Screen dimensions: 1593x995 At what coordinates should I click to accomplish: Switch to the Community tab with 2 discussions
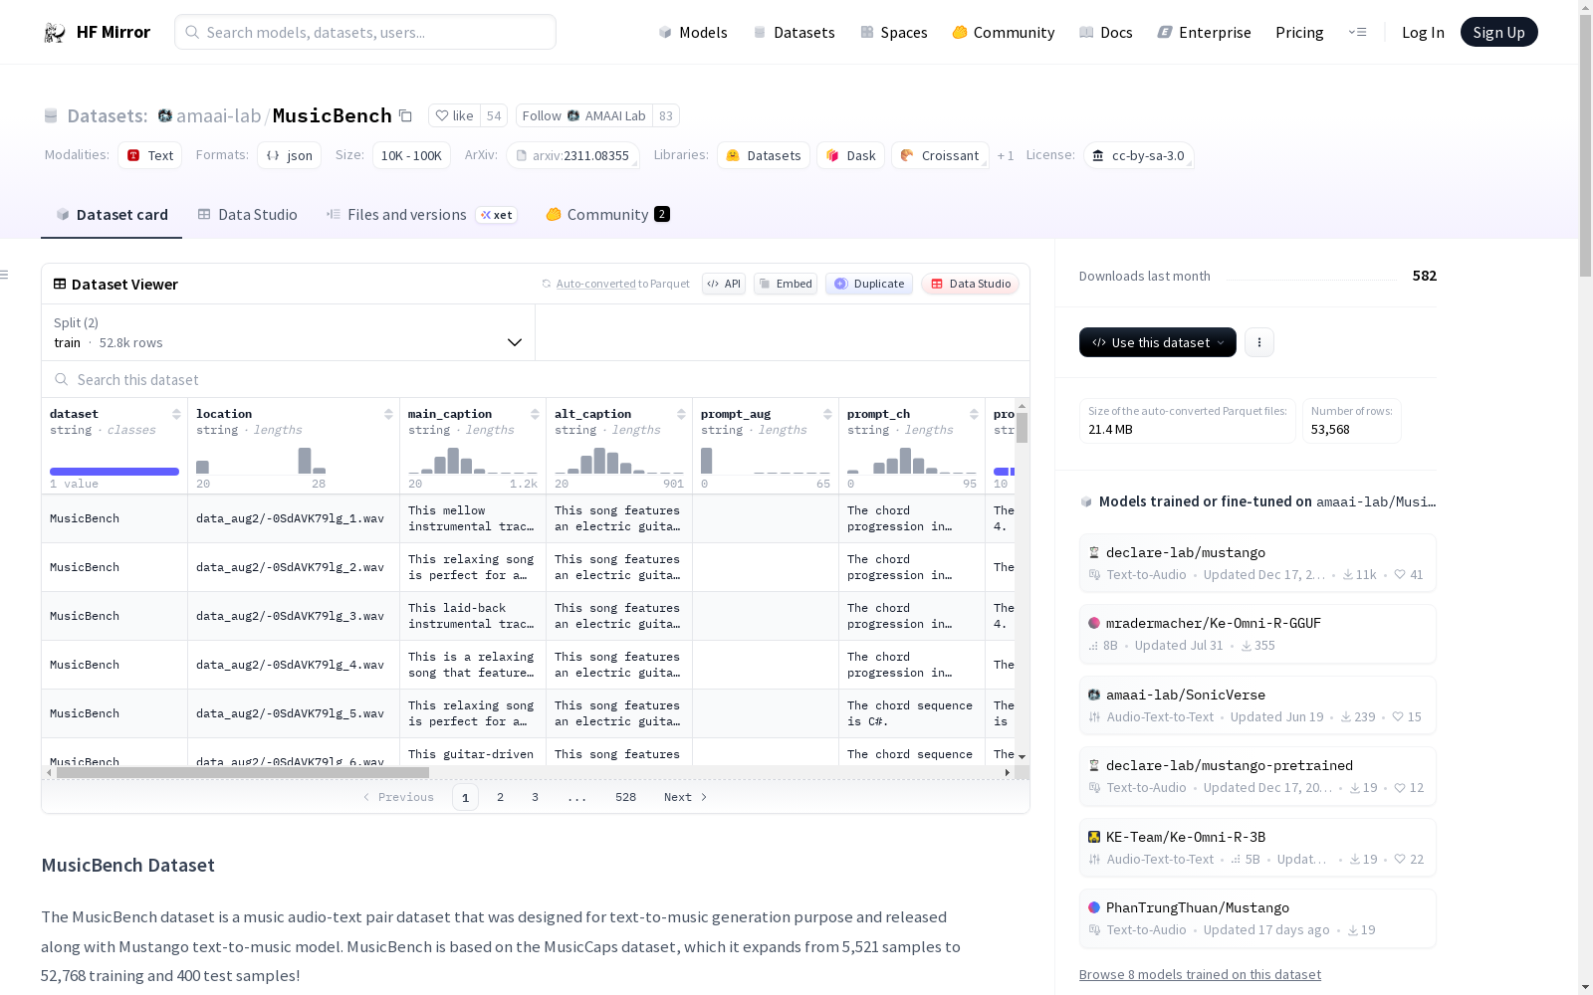coord(607,215)
